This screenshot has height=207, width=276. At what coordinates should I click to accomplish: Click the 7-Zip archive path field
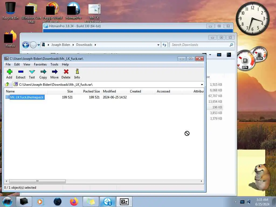click(x=107, y=85)
